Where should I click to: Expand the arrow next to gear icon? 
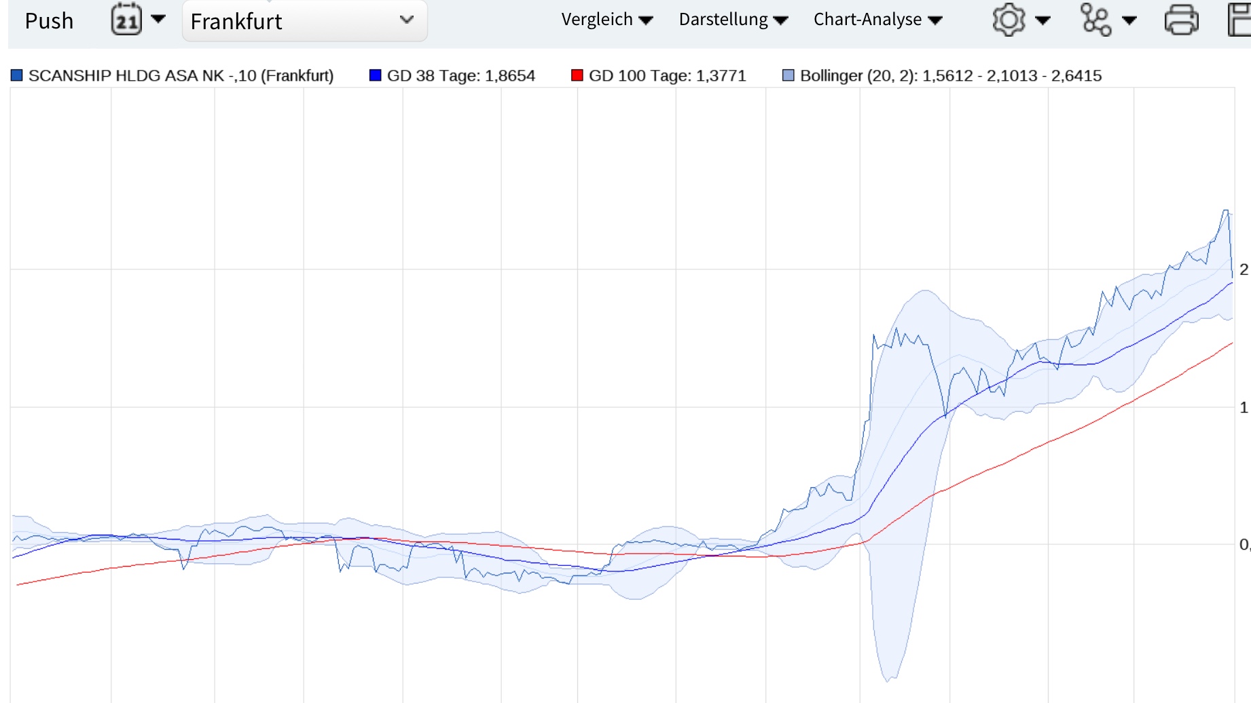click(x=1042, y=20)
